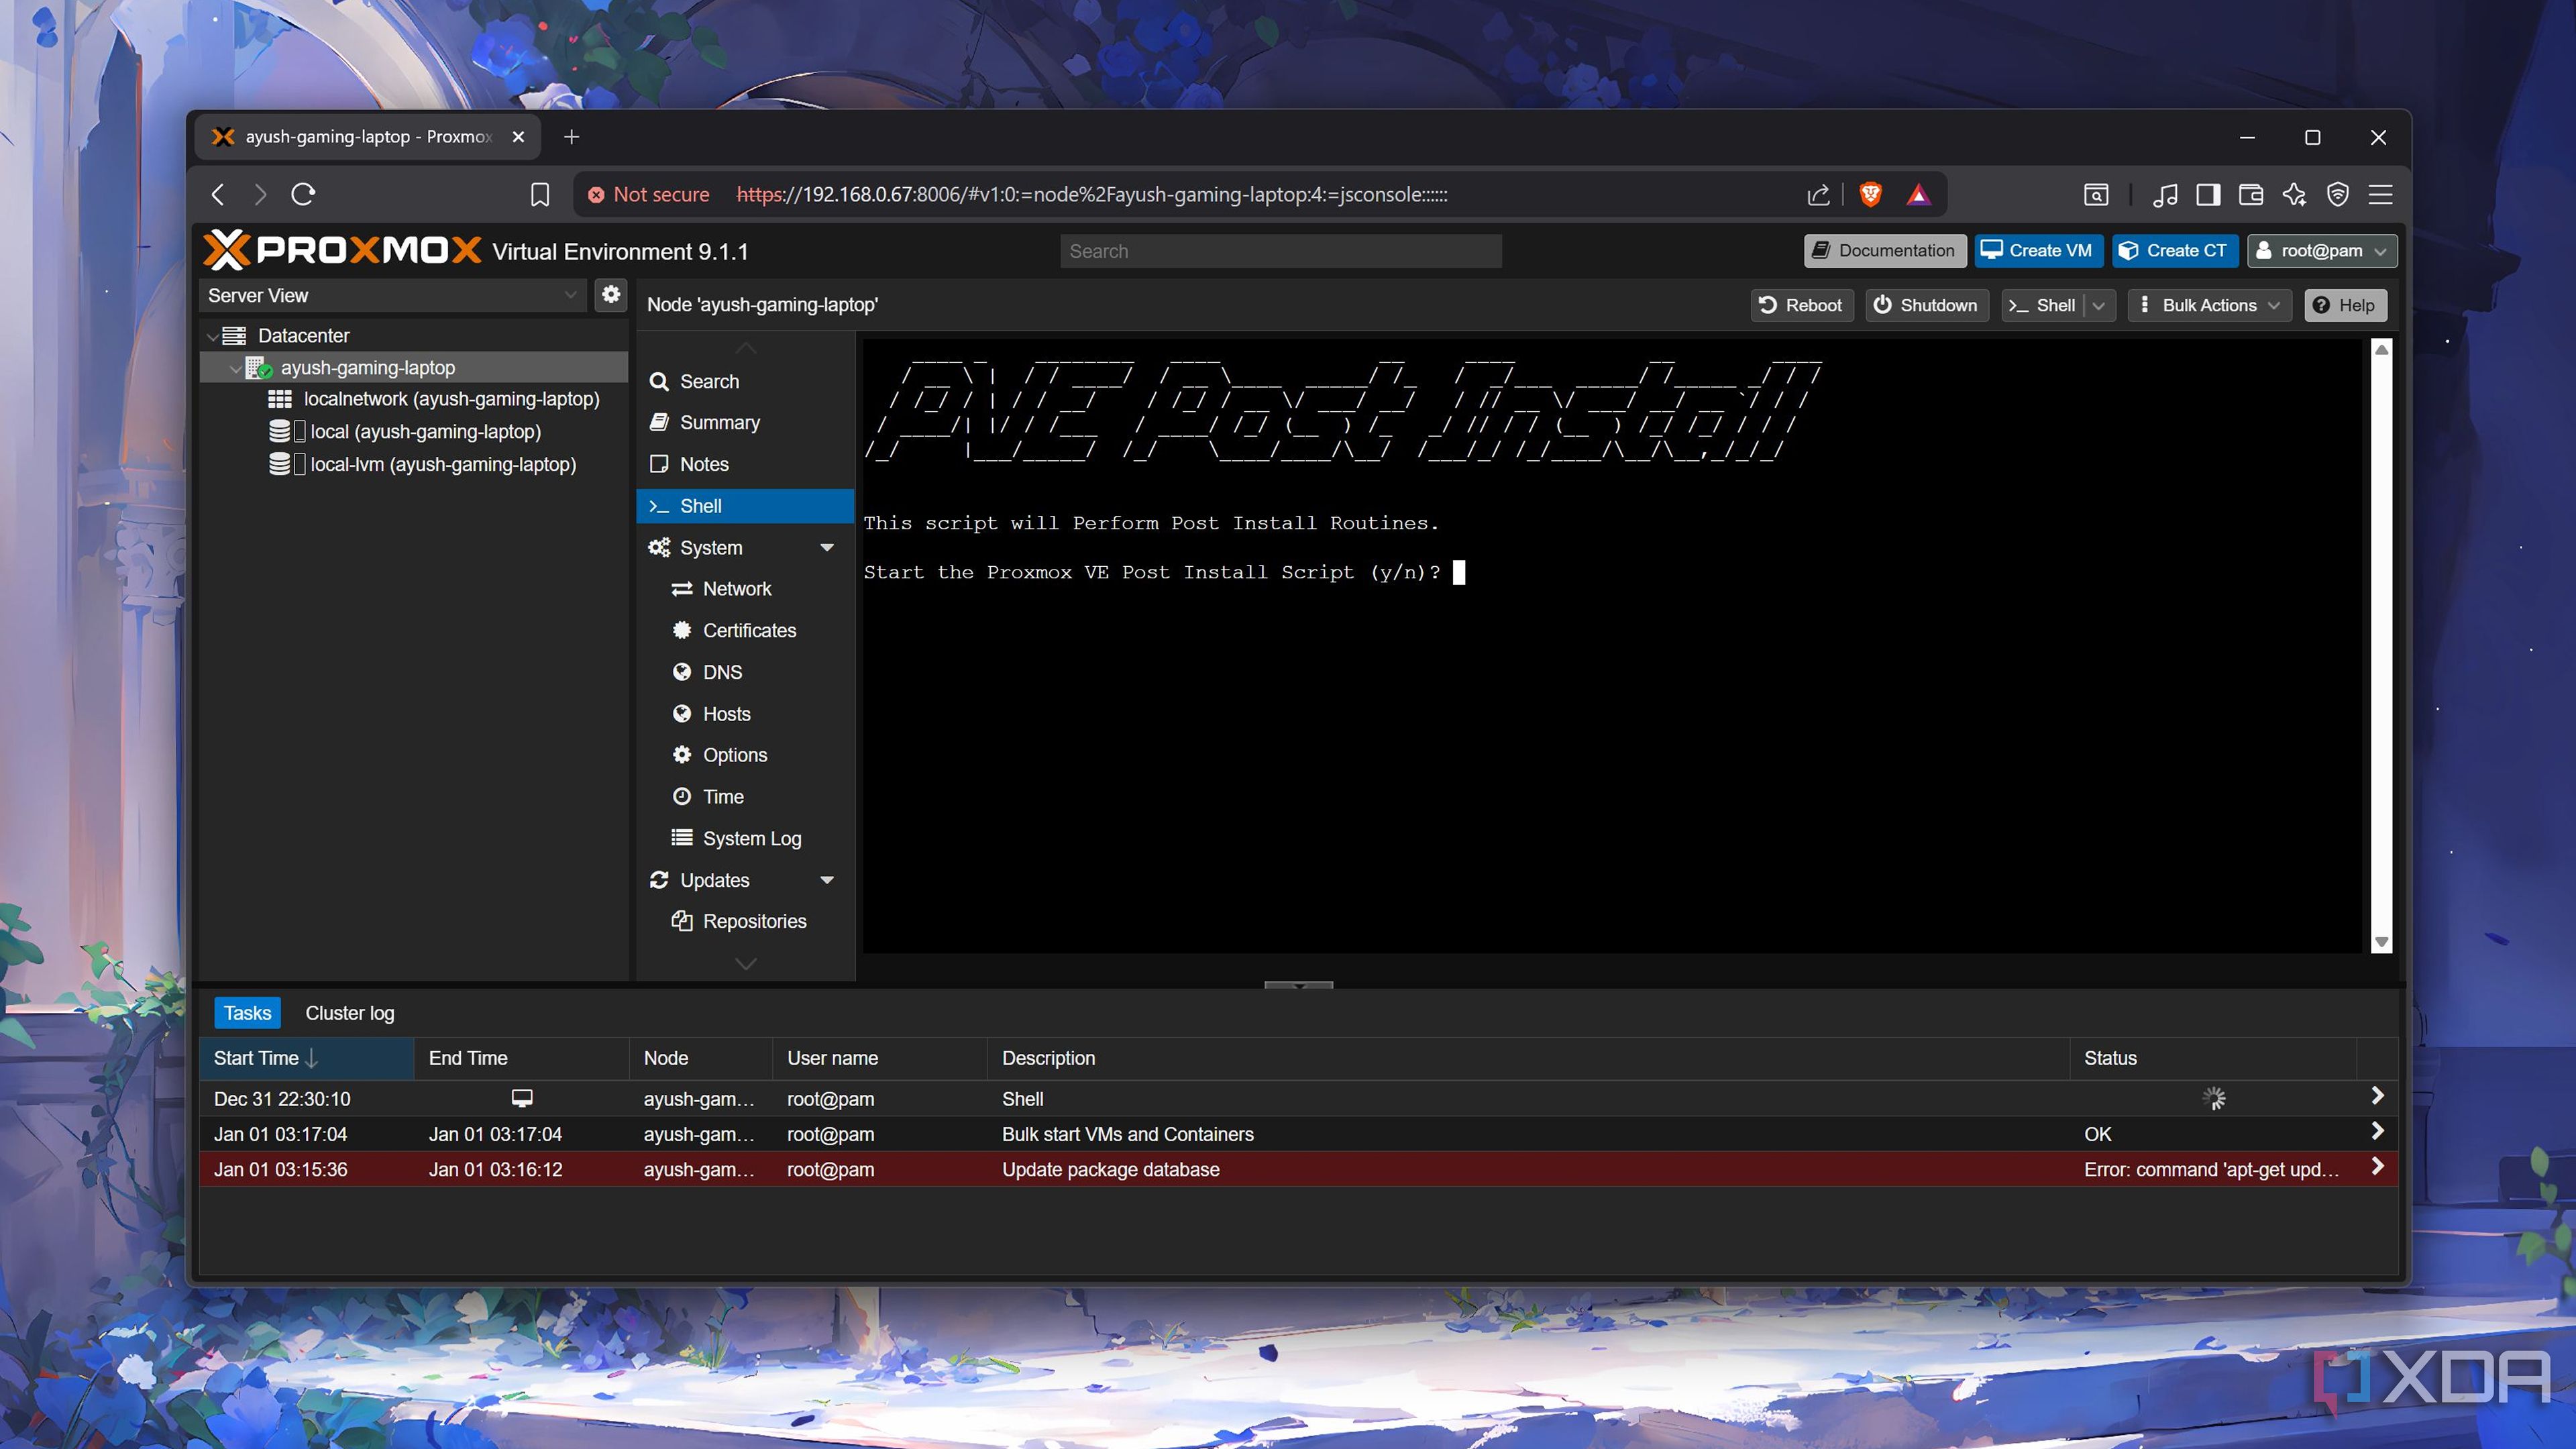Open the Bulk Actions dropdown
The height and width of the screenshot is (1449, 2576).
(x=2209, y=305)
